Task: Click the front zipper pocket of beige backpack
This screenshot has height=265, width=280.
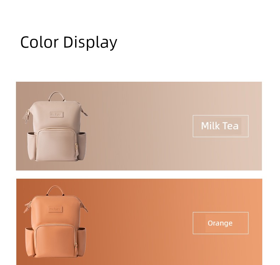Action: [57, 144]
